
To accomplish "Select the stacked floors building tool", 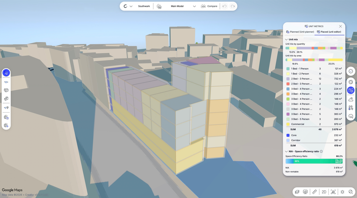I will pos(6,90).
